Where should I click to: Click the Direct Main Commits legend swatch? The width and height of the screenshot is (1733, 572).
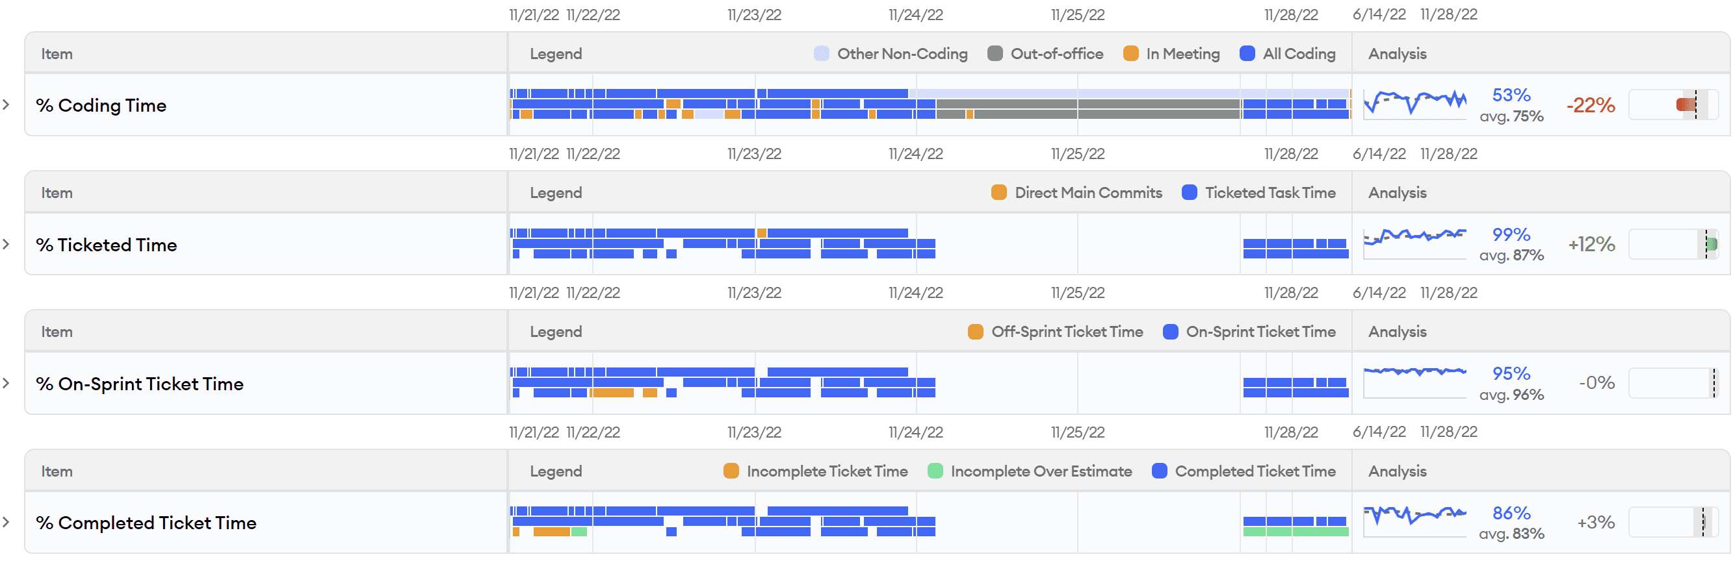(999, 193)
